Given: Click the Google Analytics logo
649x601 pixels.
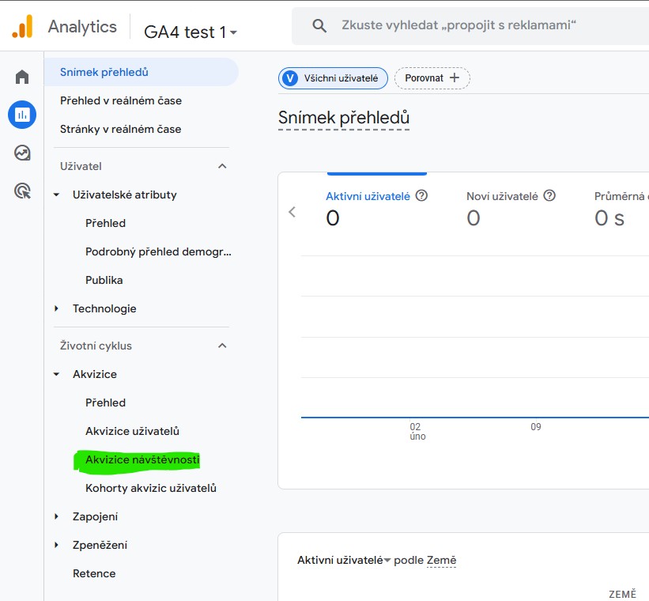Looking at the screenshot, I should tap(22, 27).
